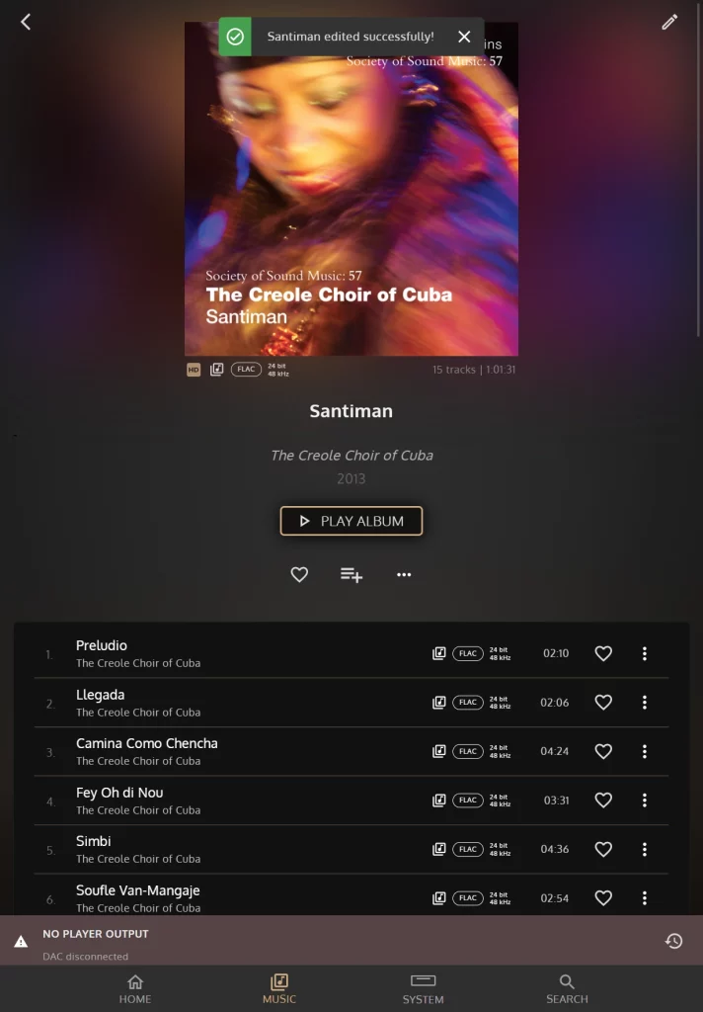This screenshot has height=1012, width=703.
Task: Expand the kebab menu for the Simbi track
Action: coord(645,849)
